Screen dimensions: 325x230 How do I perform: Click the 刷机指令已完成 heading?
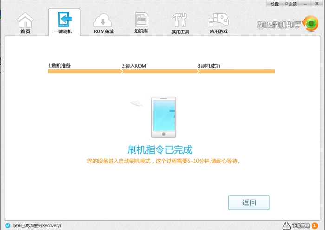click(x=160, y=150)
